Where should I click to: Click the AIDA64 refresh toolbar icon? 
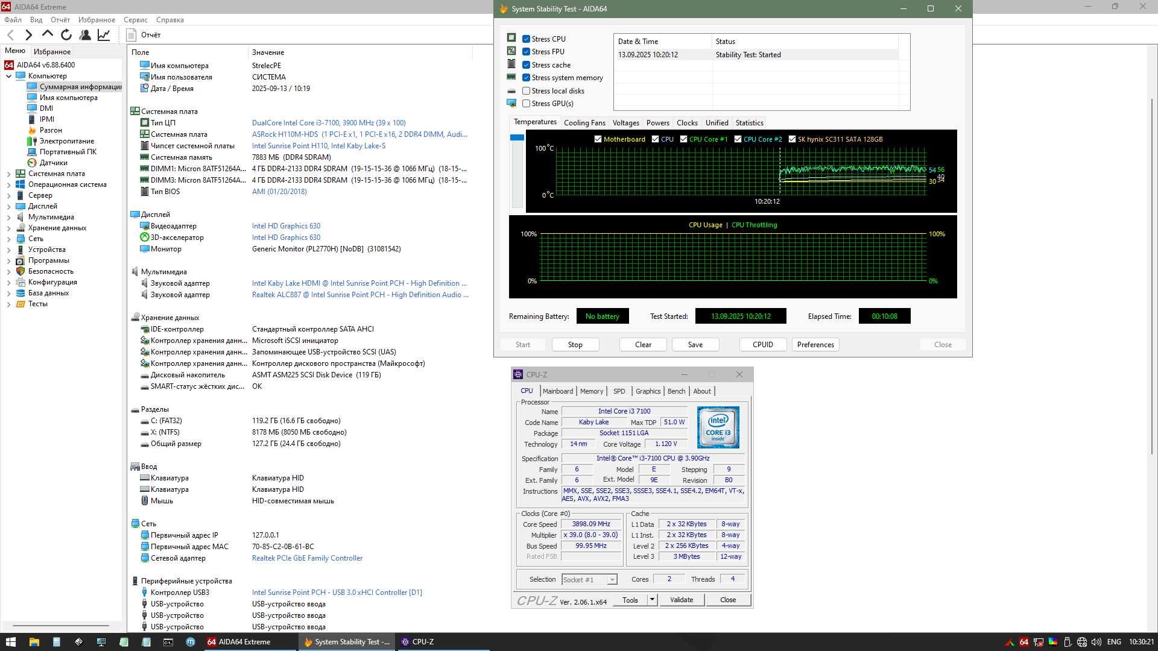tap(66, 35)
